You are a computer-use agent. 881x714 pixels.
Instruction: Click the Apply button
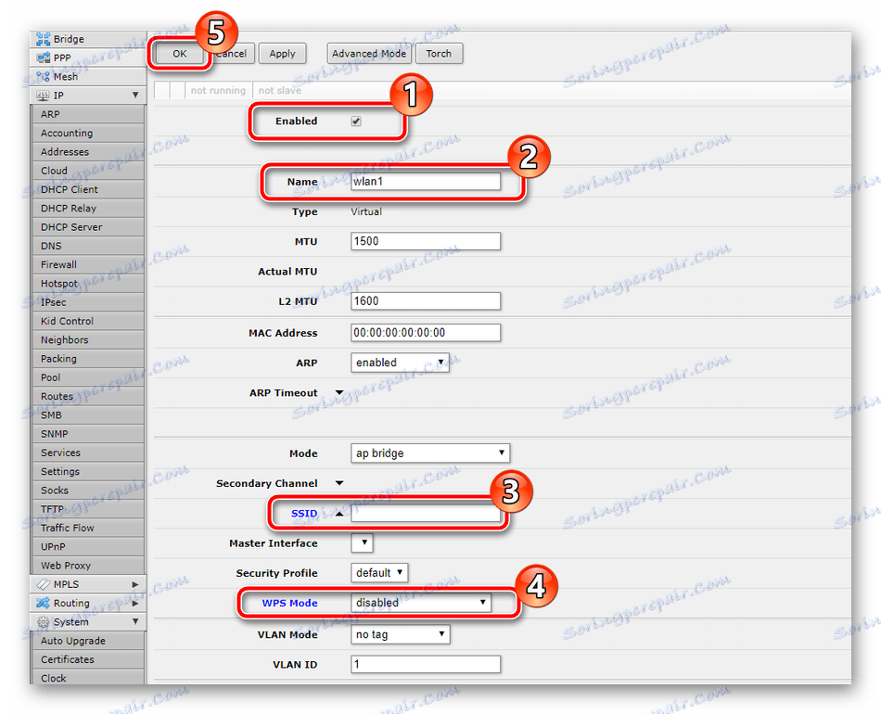(282, 54)
